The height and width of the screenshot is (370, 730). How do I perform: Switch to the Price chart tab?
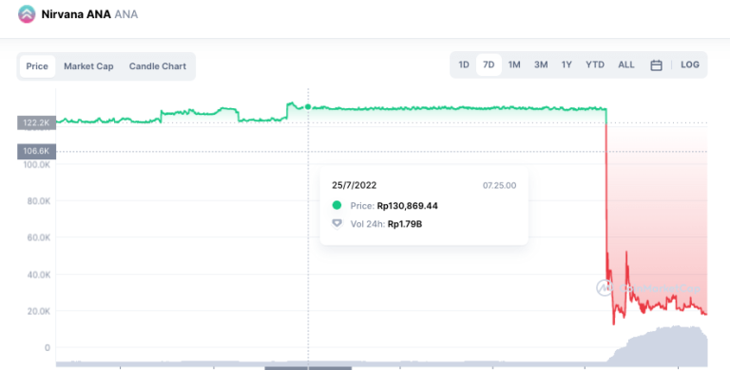pyautogui.click(x=37, y=66)
